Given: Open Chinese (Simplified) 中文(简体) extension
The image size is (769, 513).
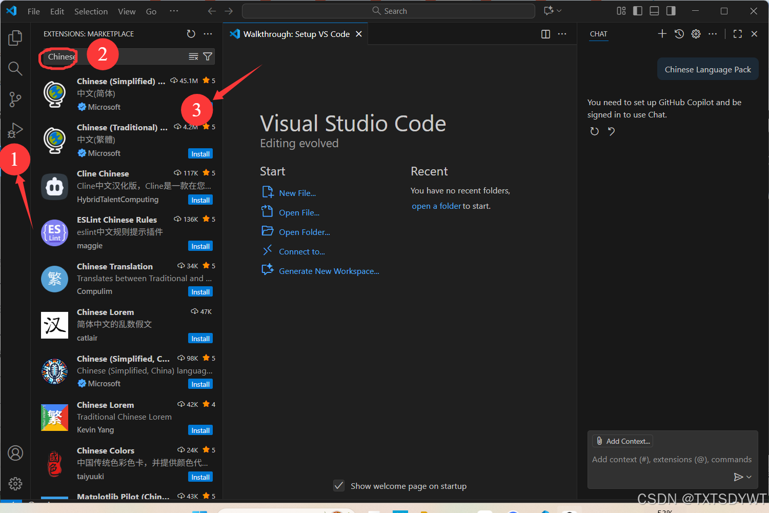Looking at the screenshot, I should (127, 94).
